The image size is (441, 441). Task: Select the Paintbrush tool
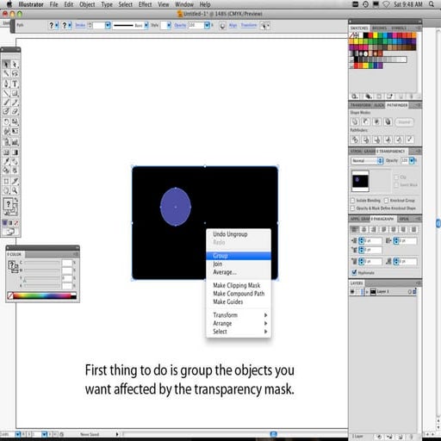click(x=6, y=102)
